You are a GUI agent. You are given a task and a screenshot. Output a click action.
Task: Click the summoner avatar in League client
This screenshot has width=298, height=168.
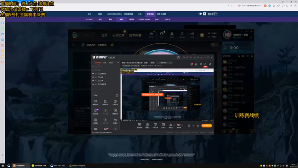[x=227, y=35]
